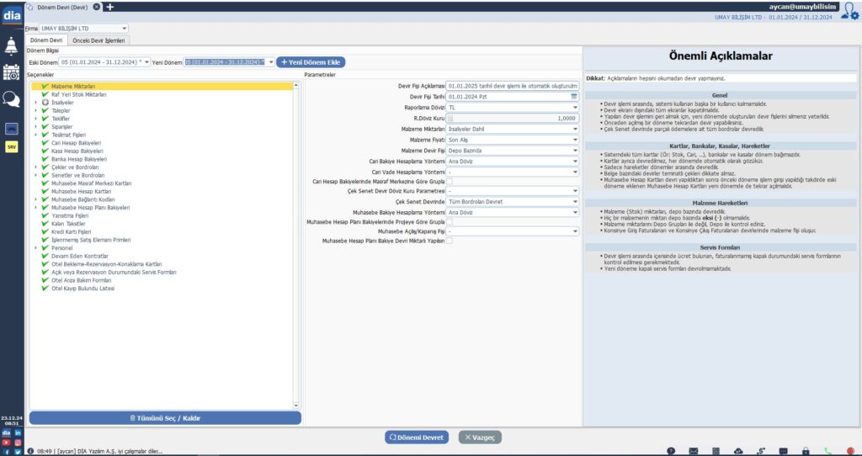Click aycan@umaybilisim user label
This screenshot has width=862, height=456.
point(802,7)
